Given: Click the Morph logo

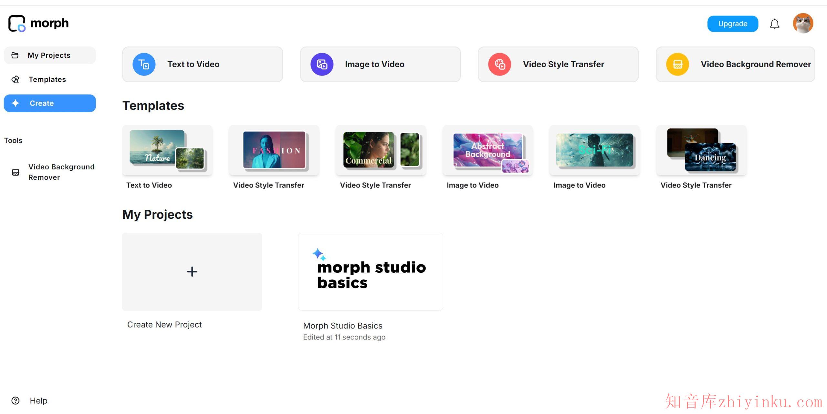Looking at the screenshot, I should point(38,23).
